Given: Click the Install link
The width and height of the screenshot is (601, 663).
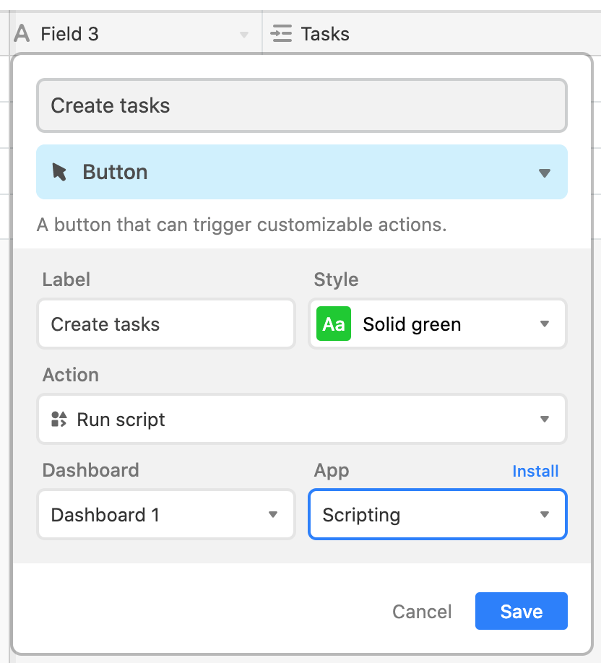Looking at the screenshot, I should [x=535, y=471].
